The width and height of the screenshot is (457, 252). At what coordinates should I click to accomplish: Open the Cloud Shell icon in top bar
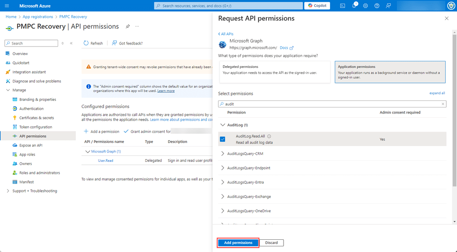343,6
